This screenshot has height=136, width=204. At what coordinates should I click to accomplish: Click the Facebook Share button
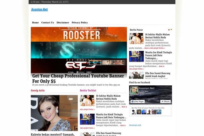165,101
